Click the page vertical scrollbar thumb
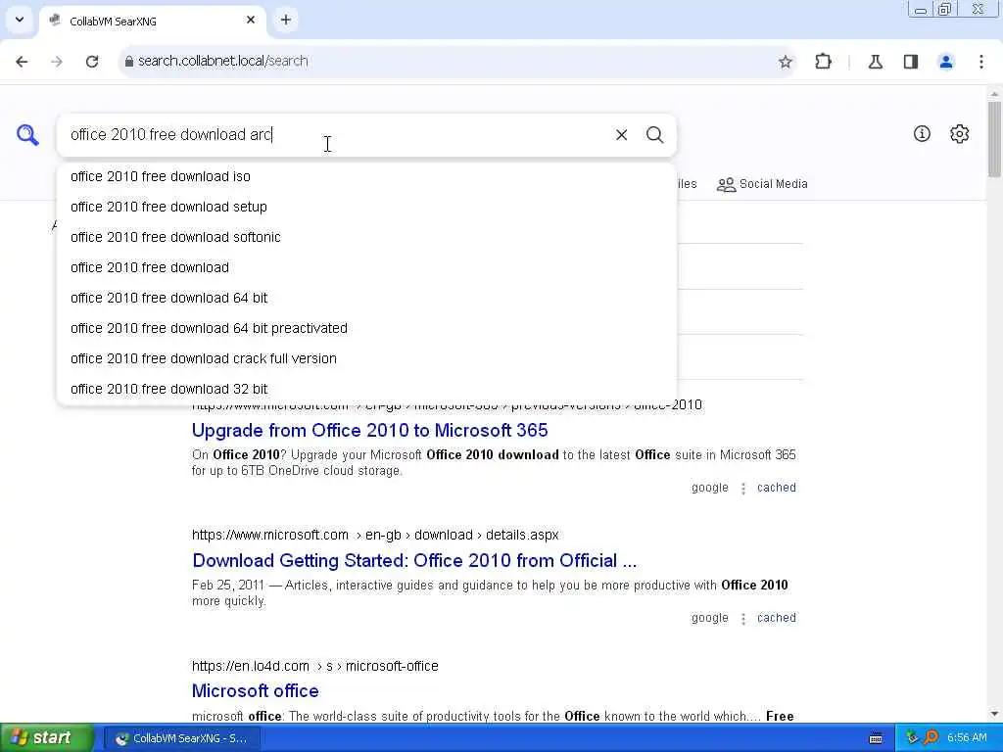 point(994,139)
